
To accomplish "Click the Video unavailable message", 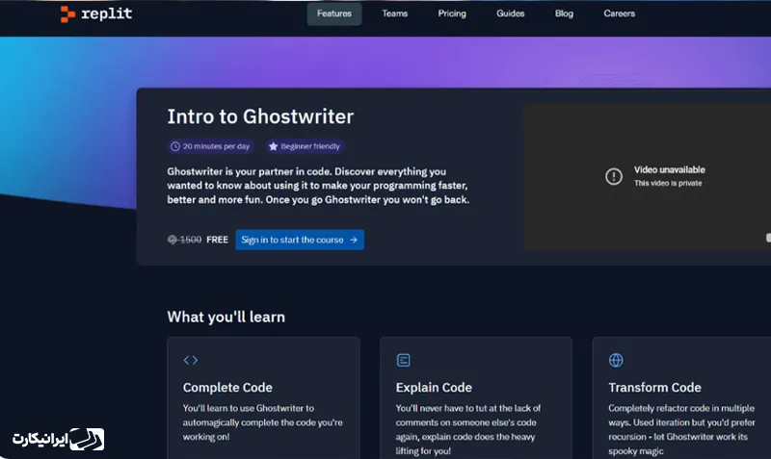I will [669, 170].
